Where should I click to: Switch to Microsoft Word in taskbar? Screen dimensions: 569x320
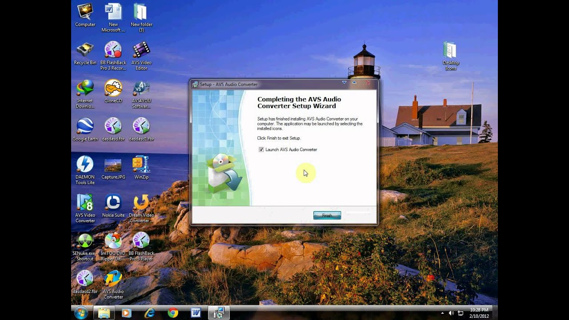196,313
